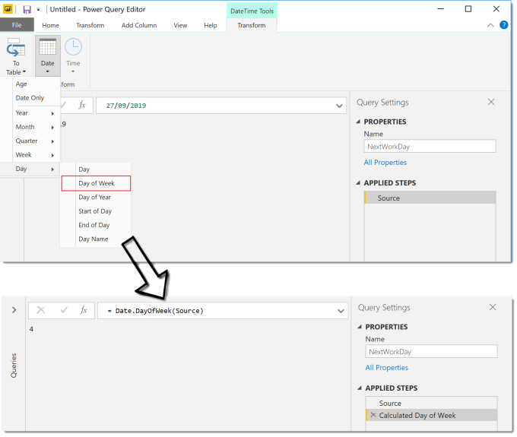
Task: Open the quick access toolbar dropdown arrow
Action: (38, 10)
